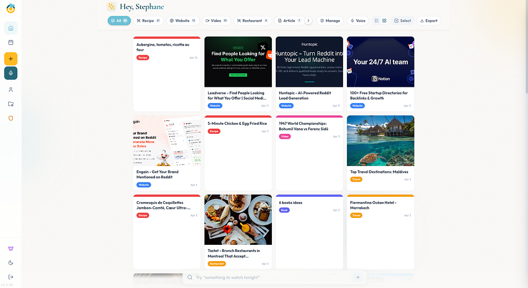Filter by Website category
The image size is (528, 288).
pos(183,21)
